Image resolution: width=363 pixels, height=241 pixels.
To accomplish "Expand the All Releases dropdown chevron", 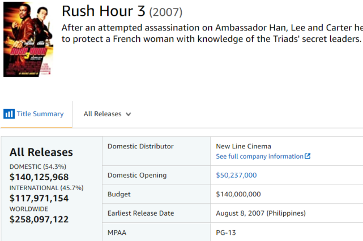I will coord(129,114).
